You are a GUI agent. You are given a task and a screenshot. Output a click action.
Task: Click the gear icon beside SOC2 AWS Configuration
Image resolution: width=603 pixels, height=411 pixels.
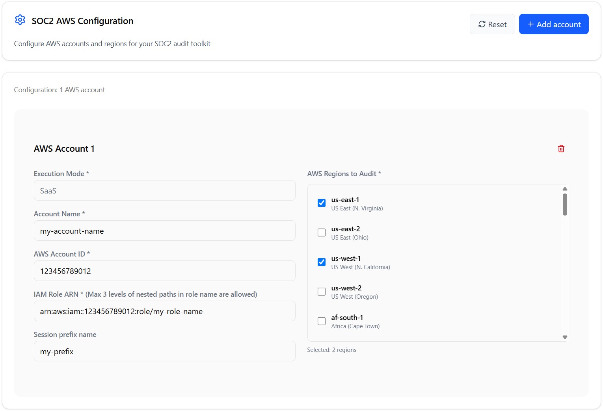[x=20, y=20]
